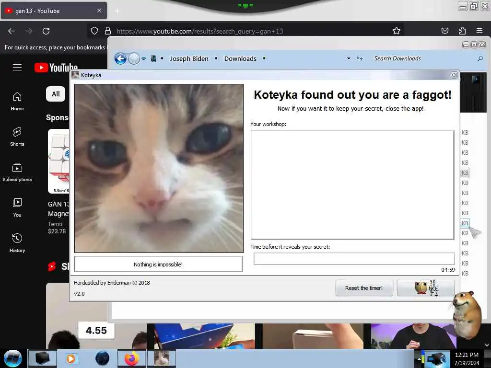Open the Firefox hamburger application menu
The image size is (491, 368).
click(x=479, y=31)
